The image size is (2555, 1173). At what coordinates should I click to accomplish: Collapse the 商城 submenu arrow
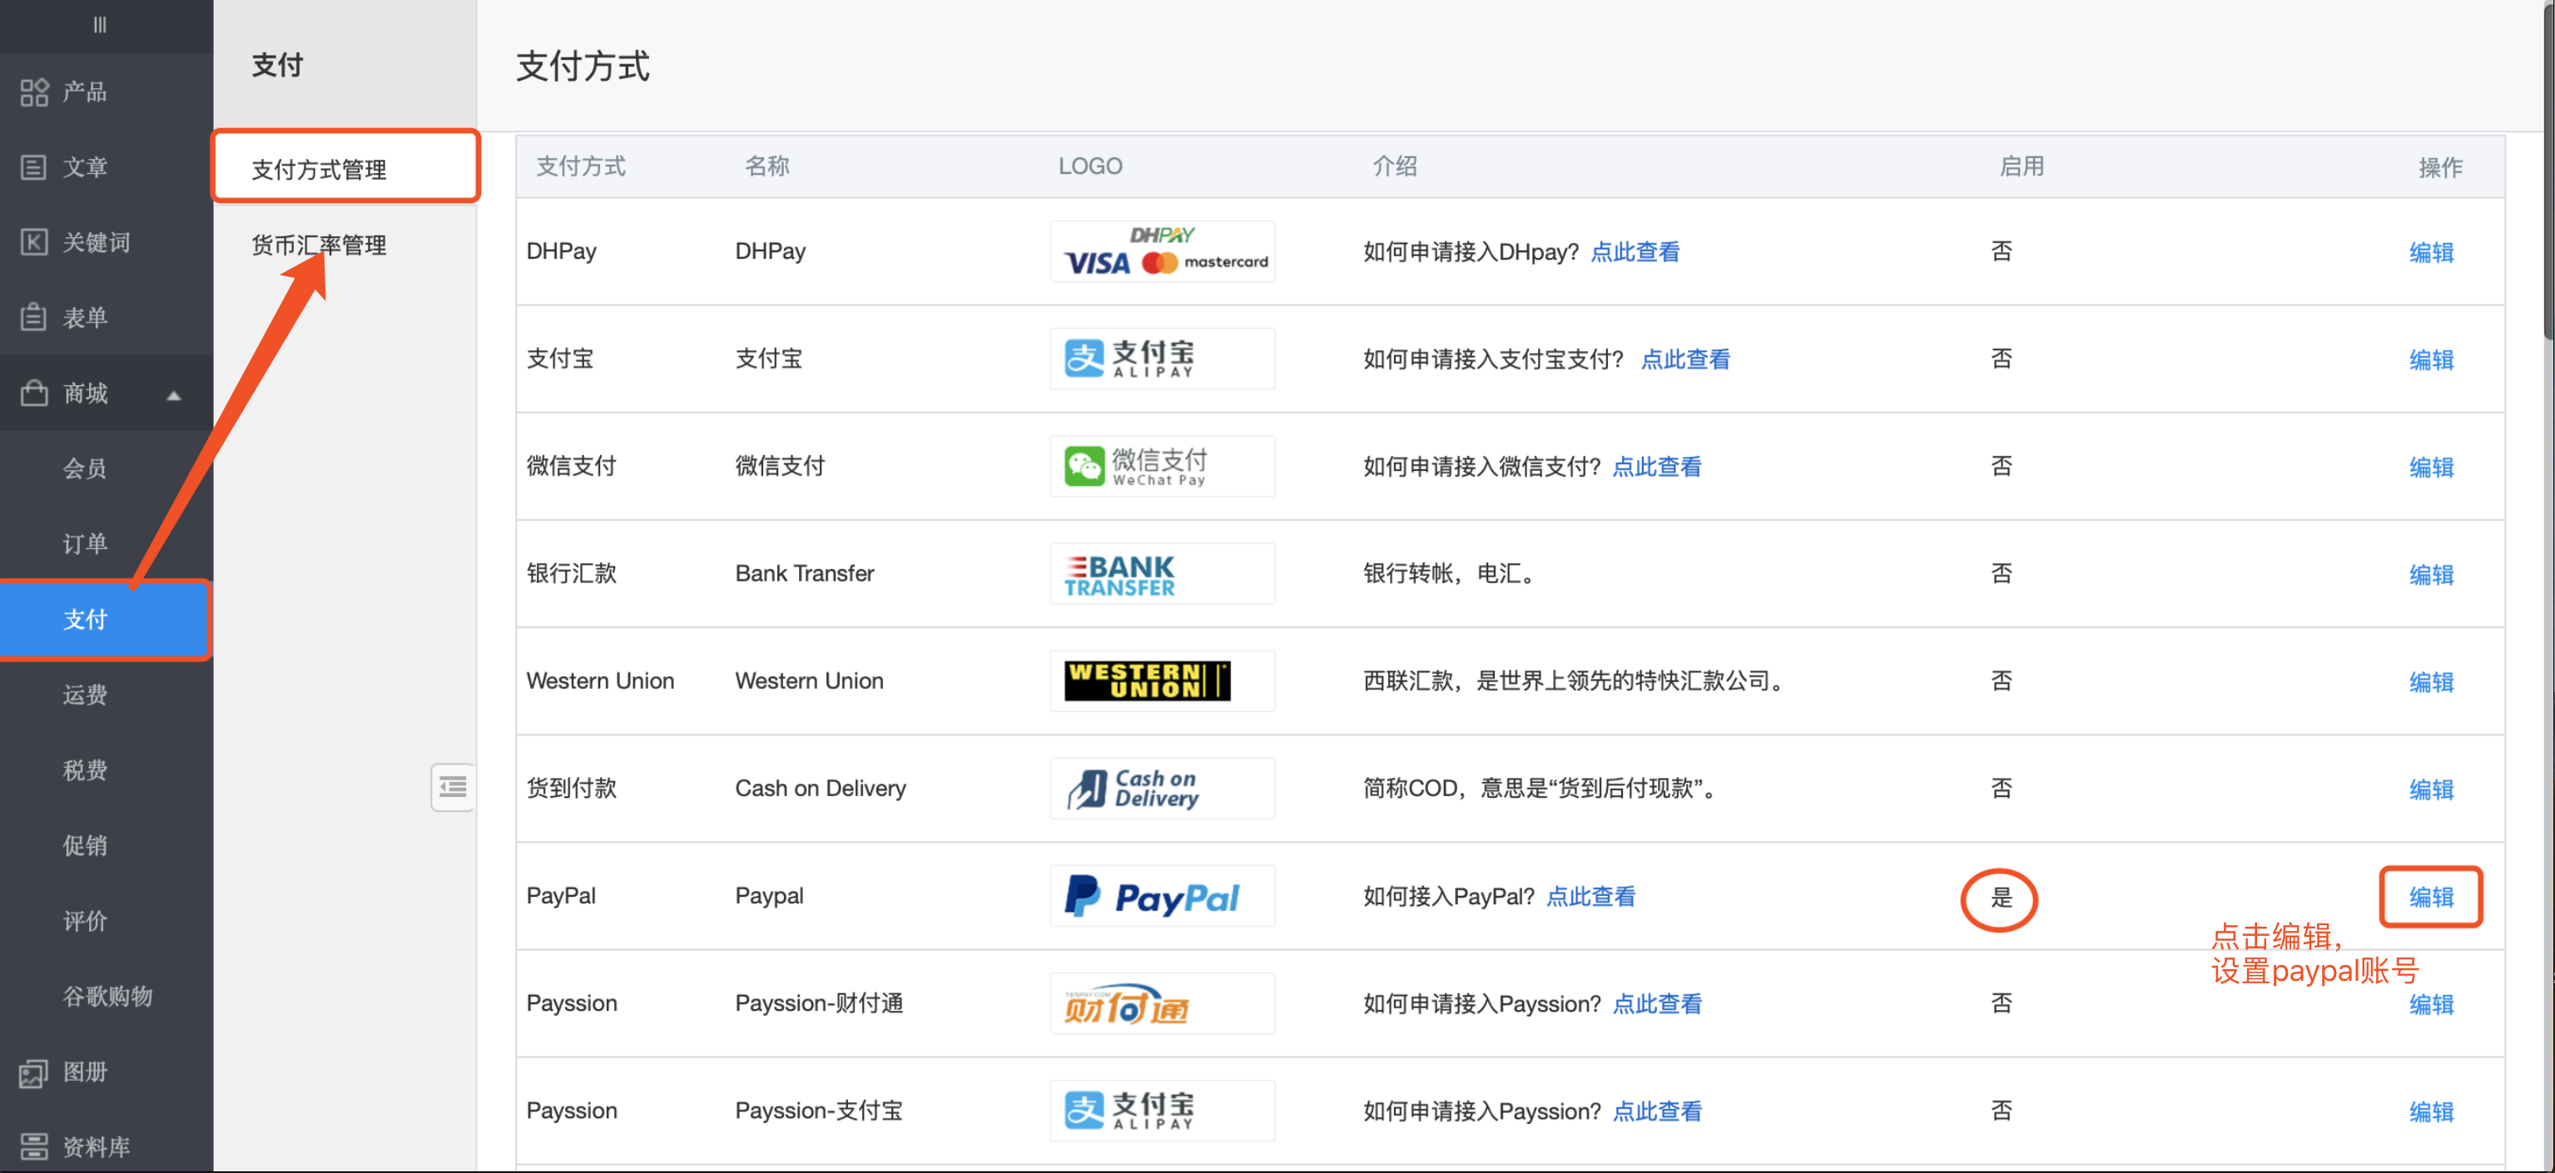coord(175,394)
